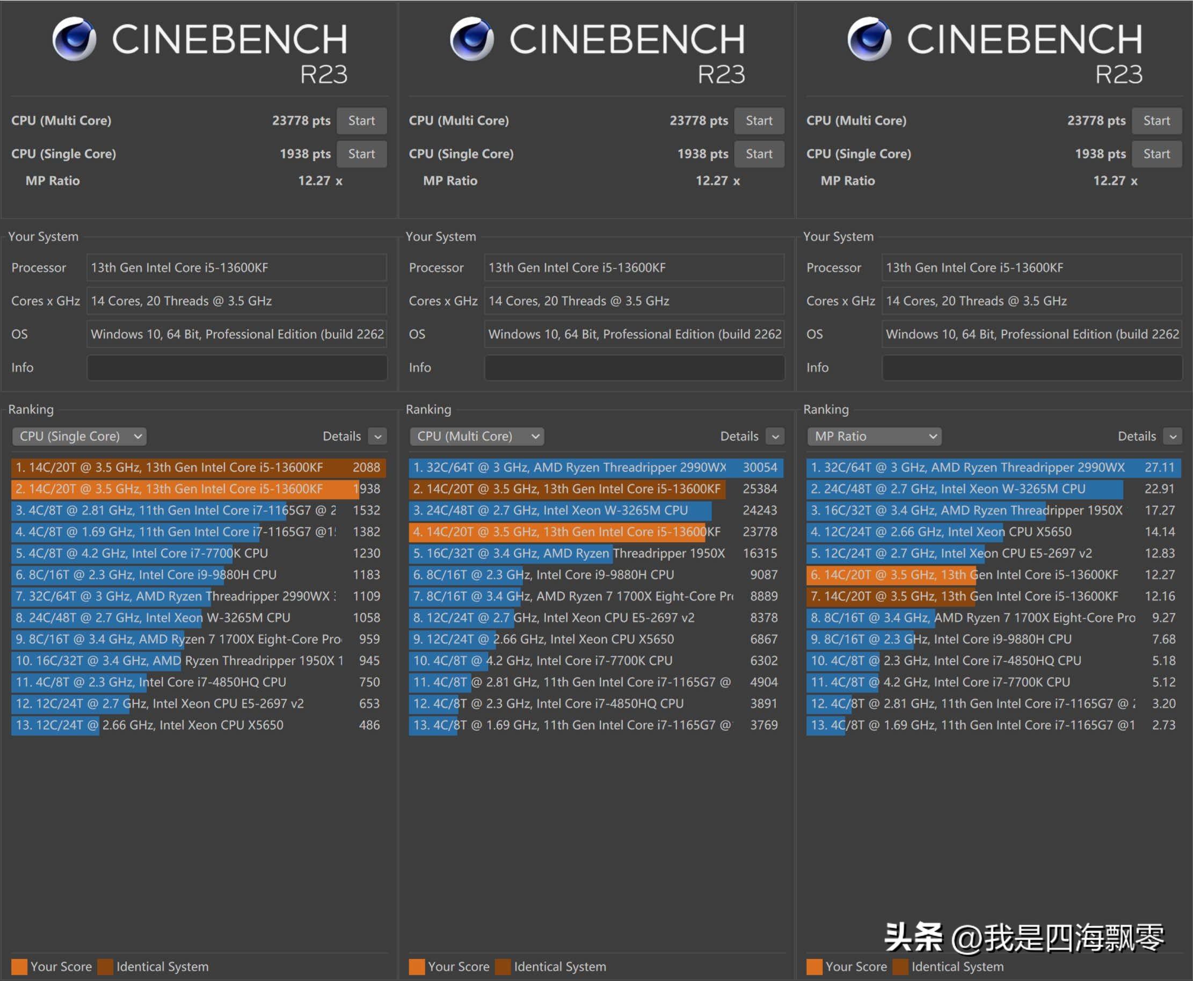The width and height of the screenshot is (1193, 981).
Task: Click Your Score swatch in right legend
Action: [814, 967]
